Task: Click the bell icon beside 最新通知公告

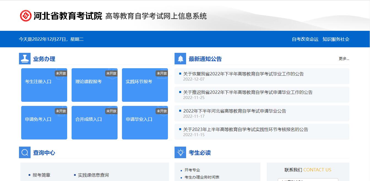Action: point(180,59)
